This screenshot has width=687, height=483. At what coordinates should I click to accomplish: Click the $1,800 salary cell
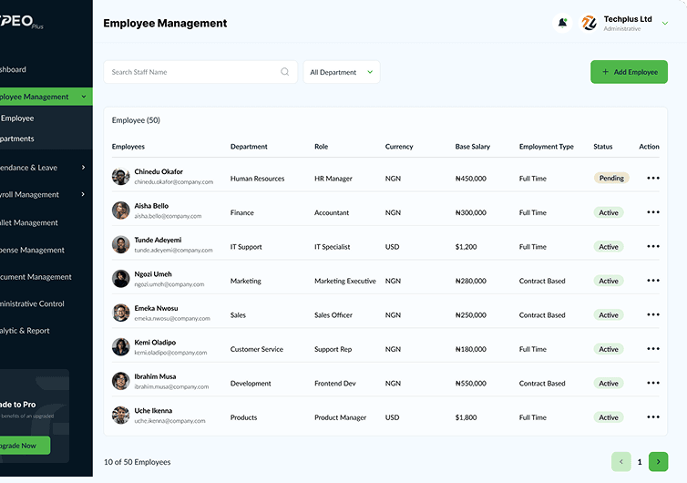tap(466, 417)
